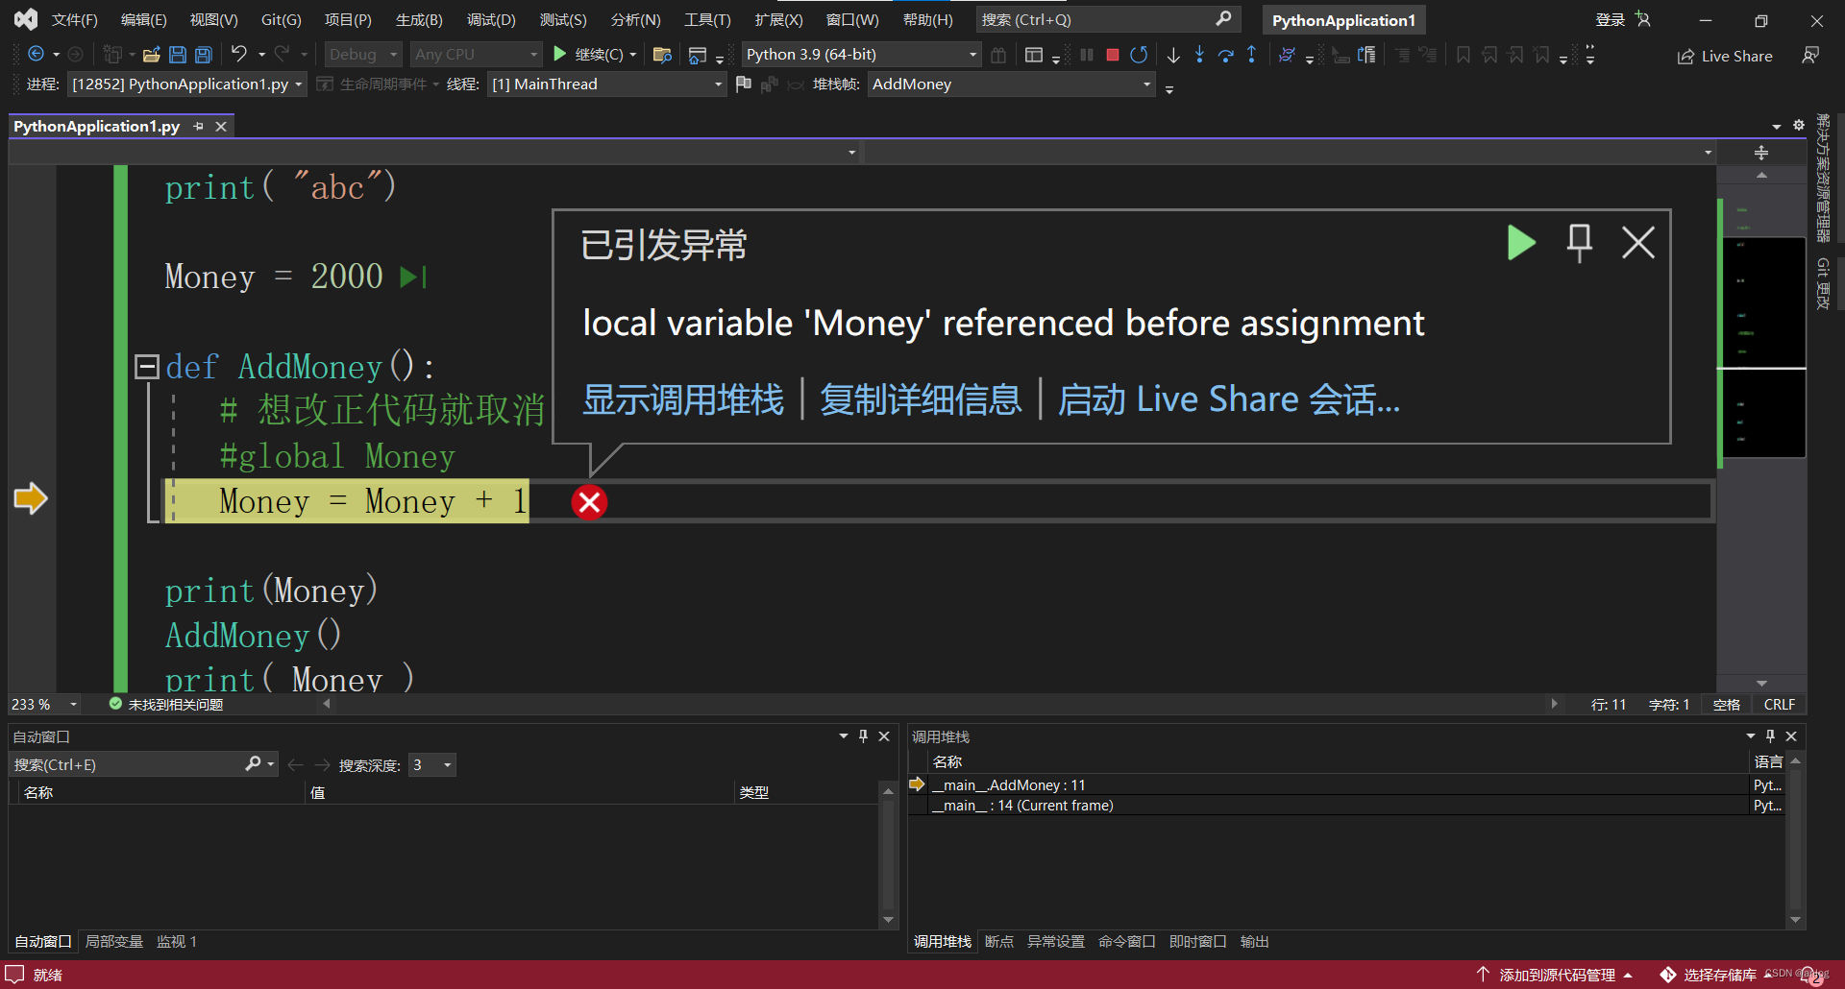Click the navigate backward arrow icon
Viewport: 1845px width, 989px height.
point(37,55)
